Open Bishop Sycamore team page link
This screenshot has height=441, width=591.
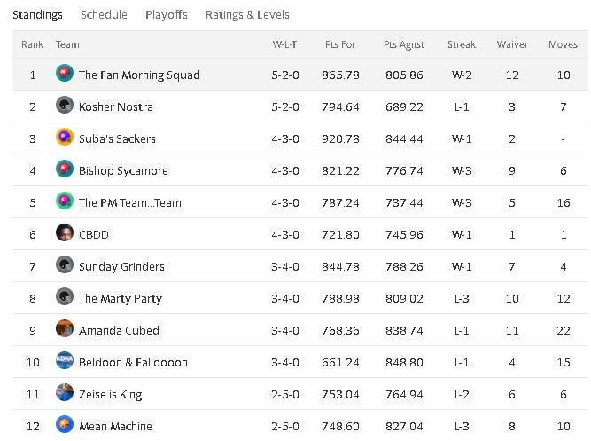[x=123, y=170]
